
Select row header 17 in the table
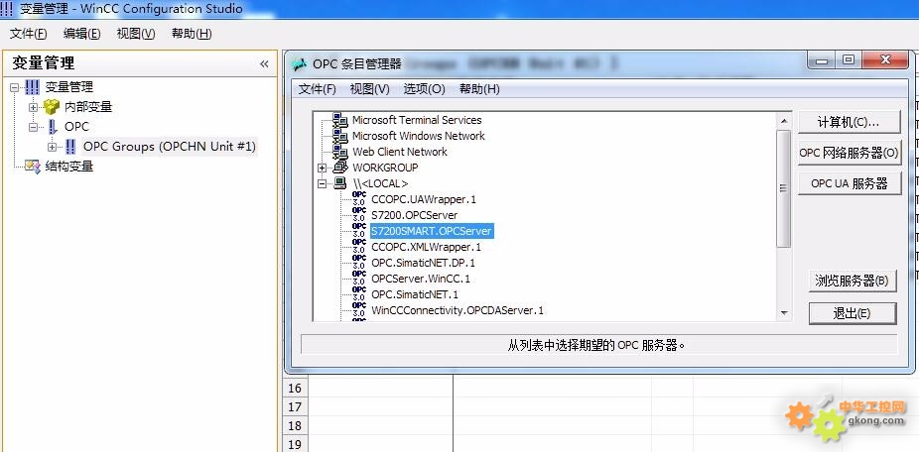295,406
